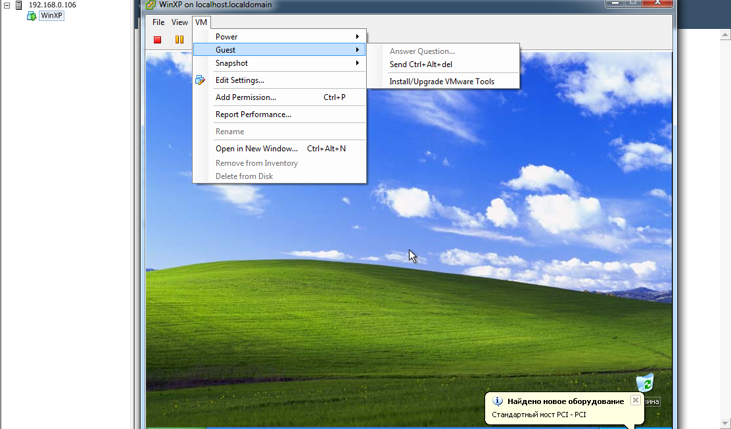Screen dimensions: 731x429
Task: Click the host server icon for 192.168.0.106
Action: [18, 5]
